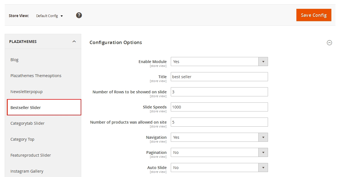Switch to the Categorytab Slider tab

tap(28, 123)
